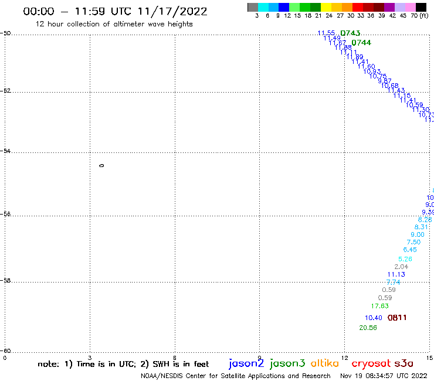The height and width of the screenshot is (381, 434).
Task: Click the NOAA/NESDIS credit text
Action: [236, 376]
